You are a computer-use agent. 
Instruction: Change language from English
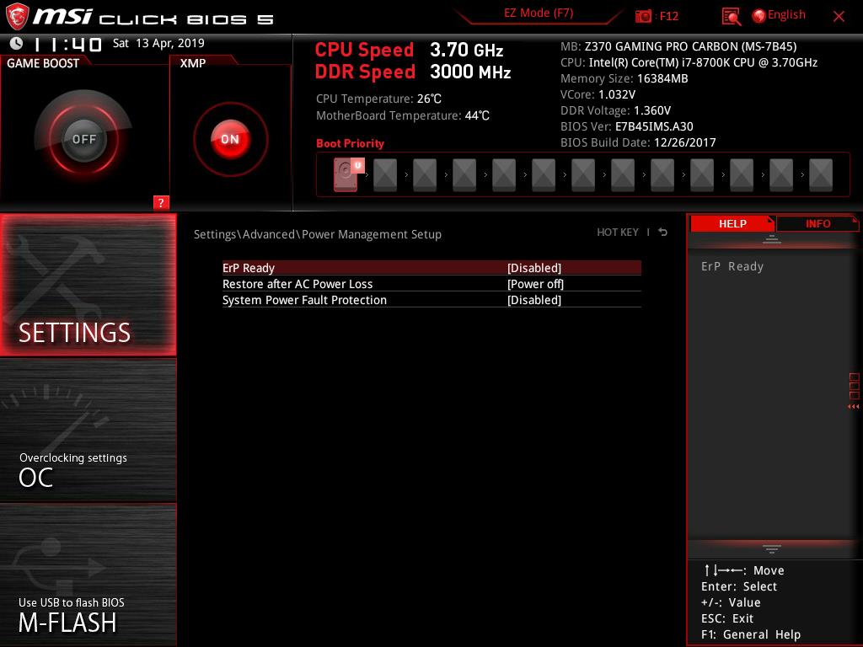point(786,15)
